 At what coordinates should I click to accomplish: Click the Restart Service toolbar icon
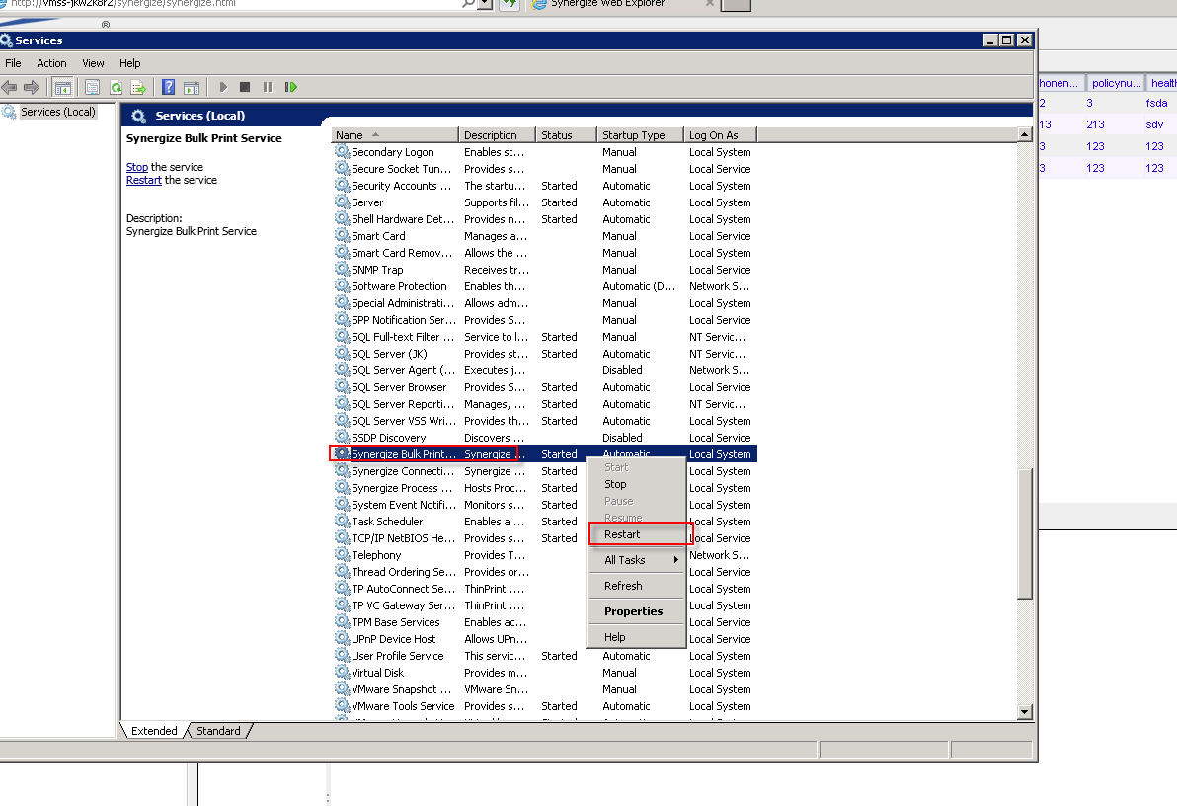(291, 87)
